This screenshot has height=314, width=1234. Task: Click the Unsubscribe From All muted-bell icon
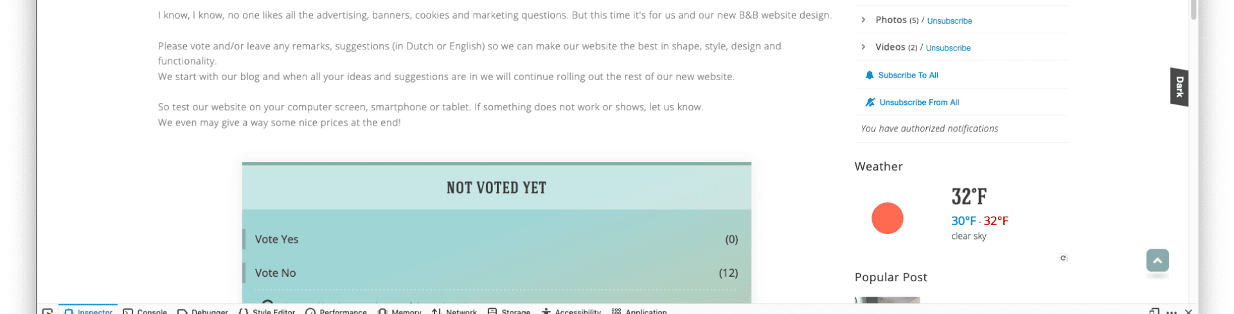870,102
